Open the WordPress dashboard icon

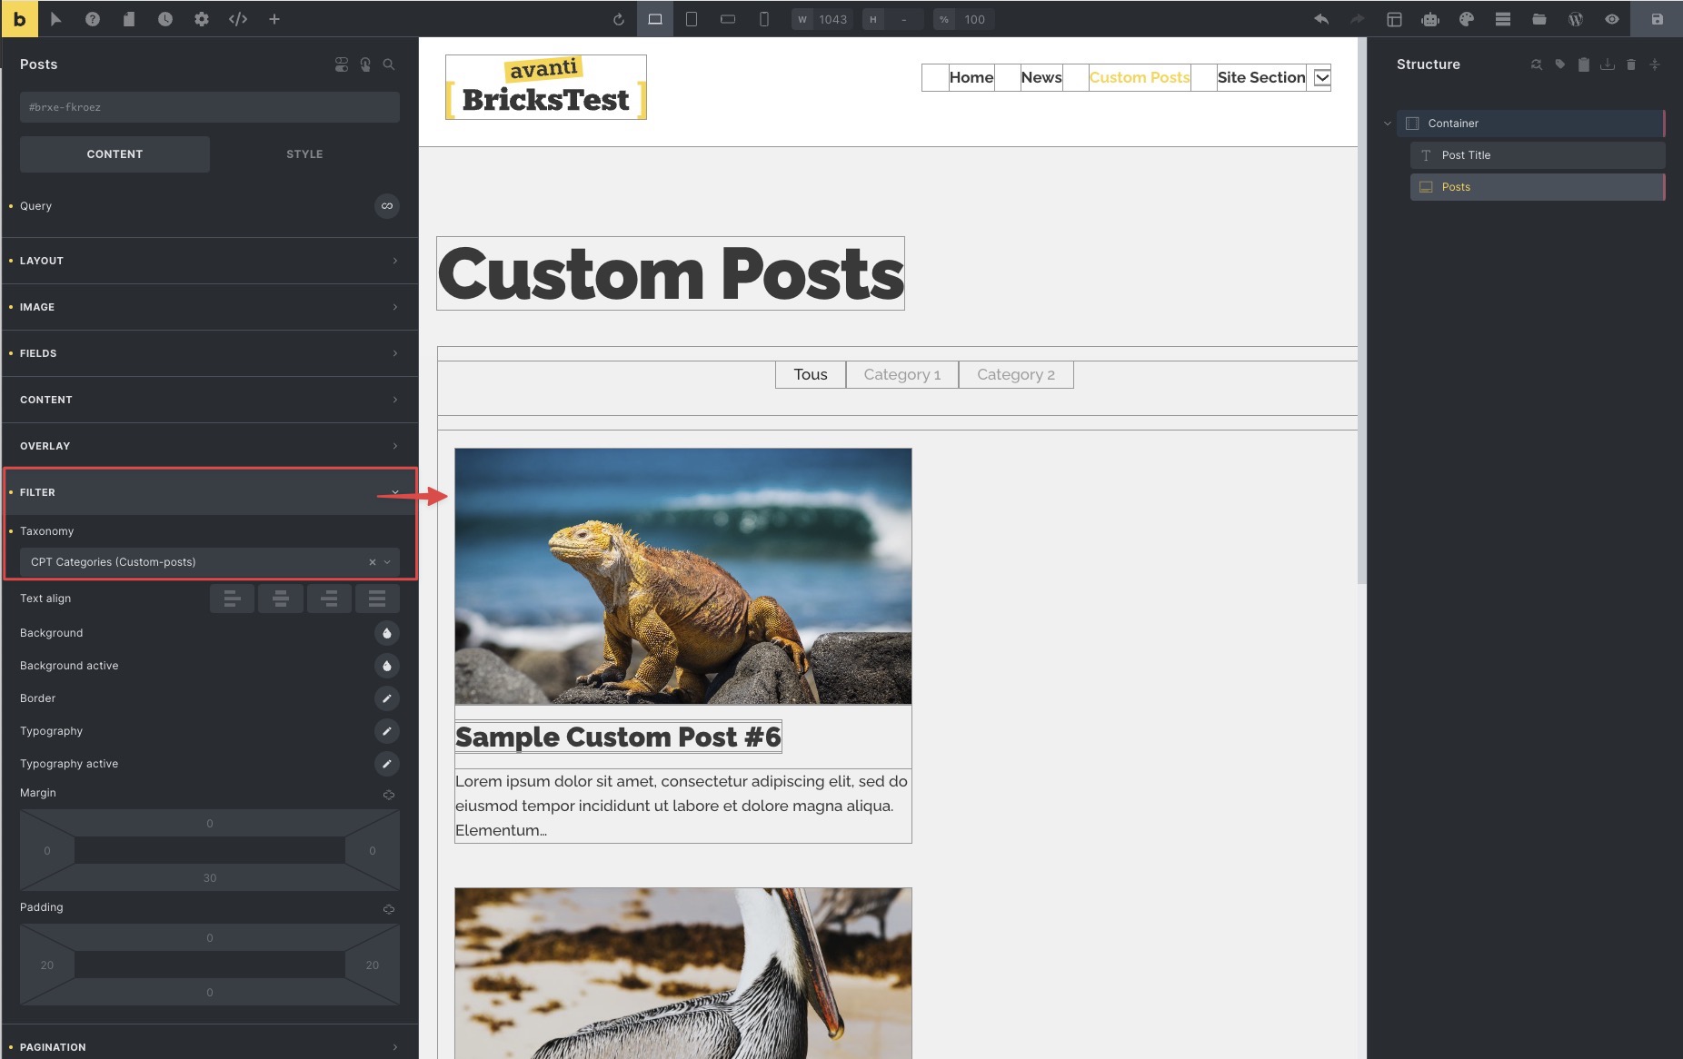coord(1576,19)
